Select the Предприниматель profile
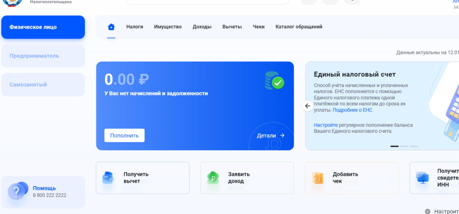The height and width of the screenshot is (214, 459). [34, 56]
